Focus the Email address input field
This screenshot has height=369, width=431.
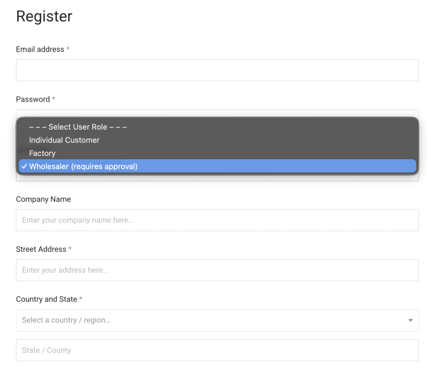217,70
